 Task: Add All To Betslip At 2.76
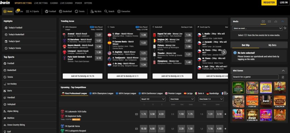click(172, 76)
